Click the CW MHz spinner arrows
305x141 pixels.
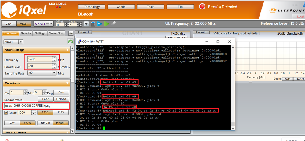coord(26,93)
